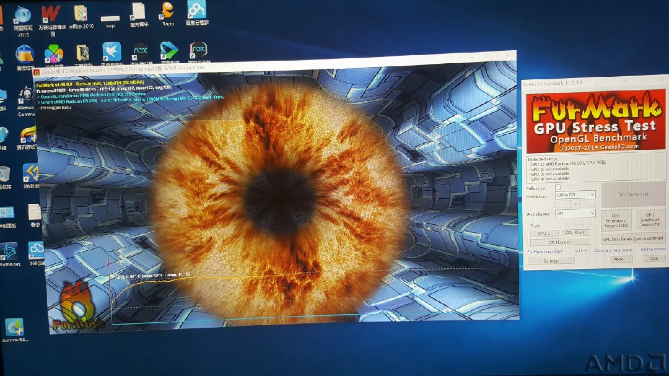Launch the 2015 water-drop messenger shortcut
The image size is (669, 376).
[x=23, y=20]
